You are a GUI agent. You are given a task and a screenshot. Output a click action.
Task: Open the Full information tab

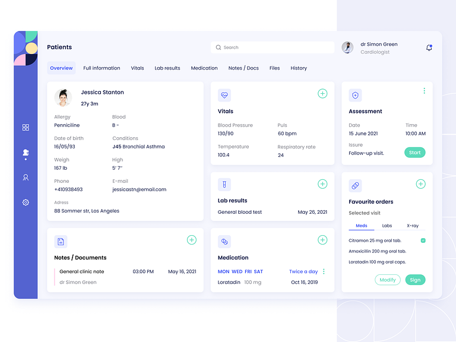(x=102, y=68)
